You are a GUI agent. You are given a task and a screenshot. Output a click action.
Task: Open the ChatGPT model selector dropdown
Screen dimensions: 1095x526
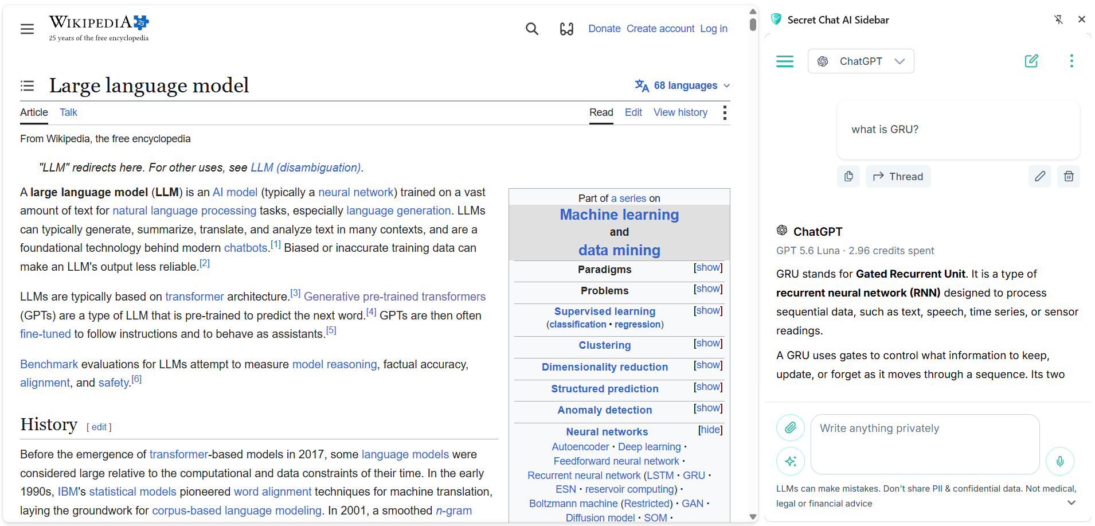861,61
